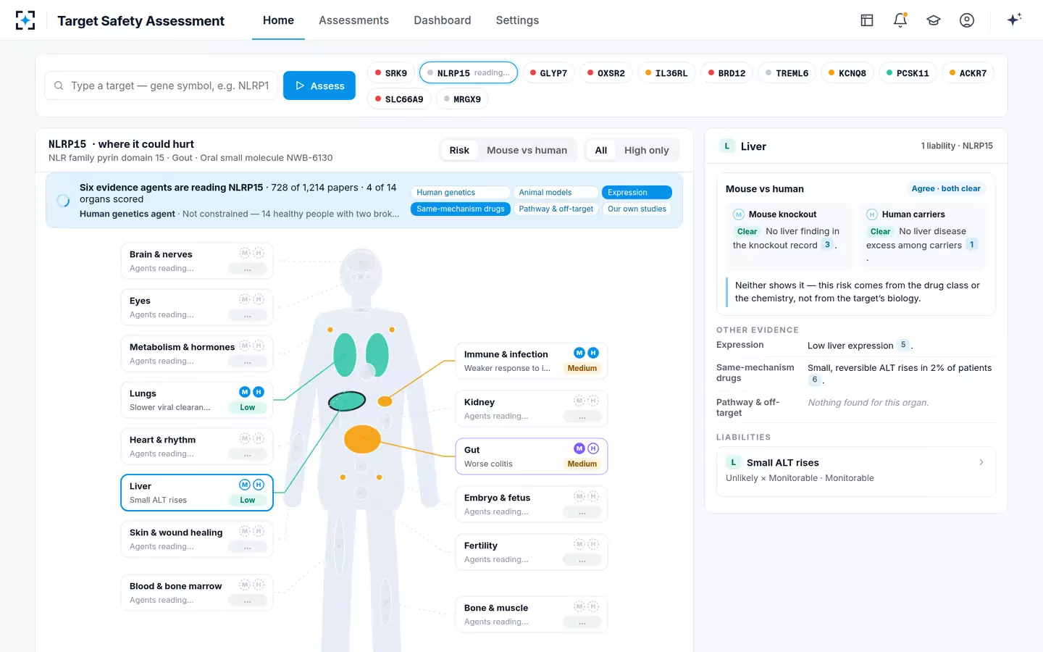Go to the Assessments tab
The image size is (1043, 652).
coord(353,20)
